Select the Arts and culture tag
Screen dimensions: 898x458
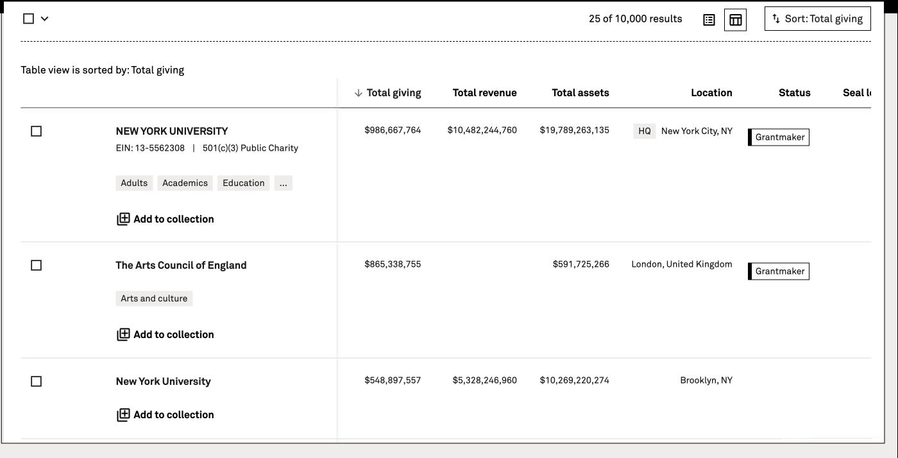click(x=154, y=299)
